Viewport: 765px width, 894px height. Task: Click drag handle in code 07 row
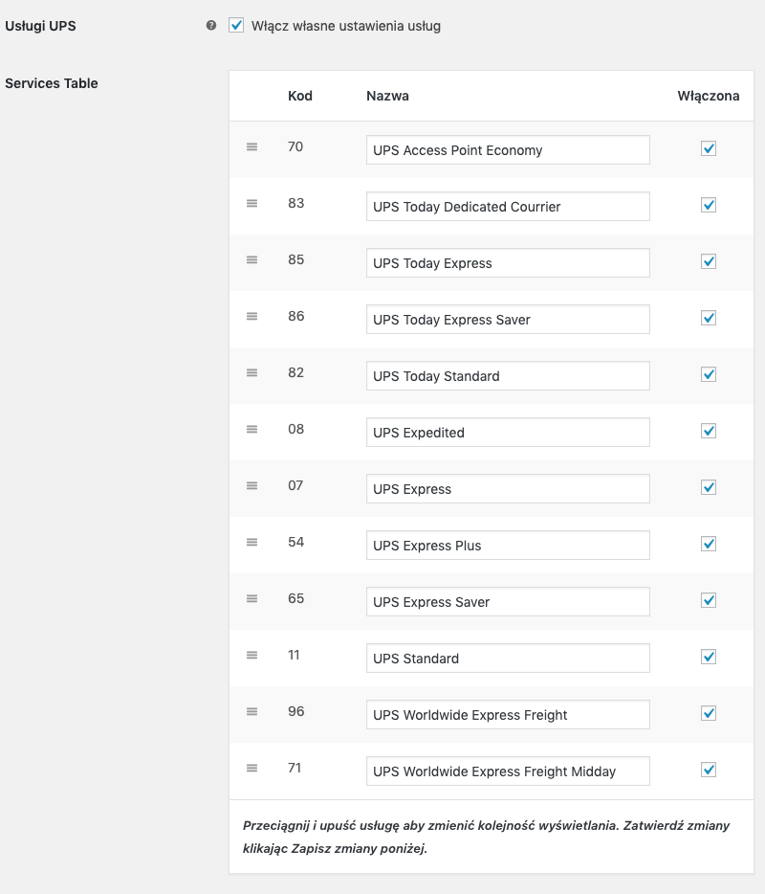[251, 486]
